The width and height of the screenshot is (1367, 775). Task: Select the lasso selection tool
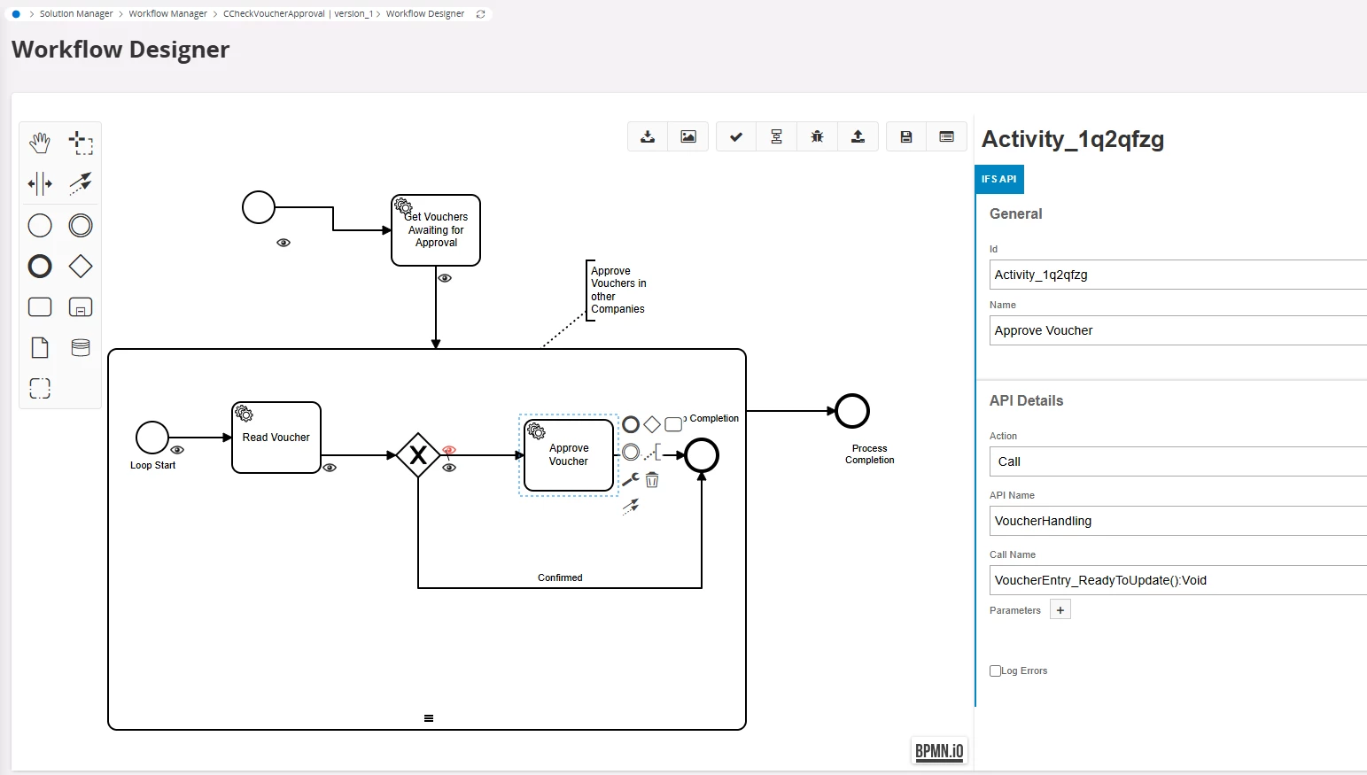click(x=81, y=143)
